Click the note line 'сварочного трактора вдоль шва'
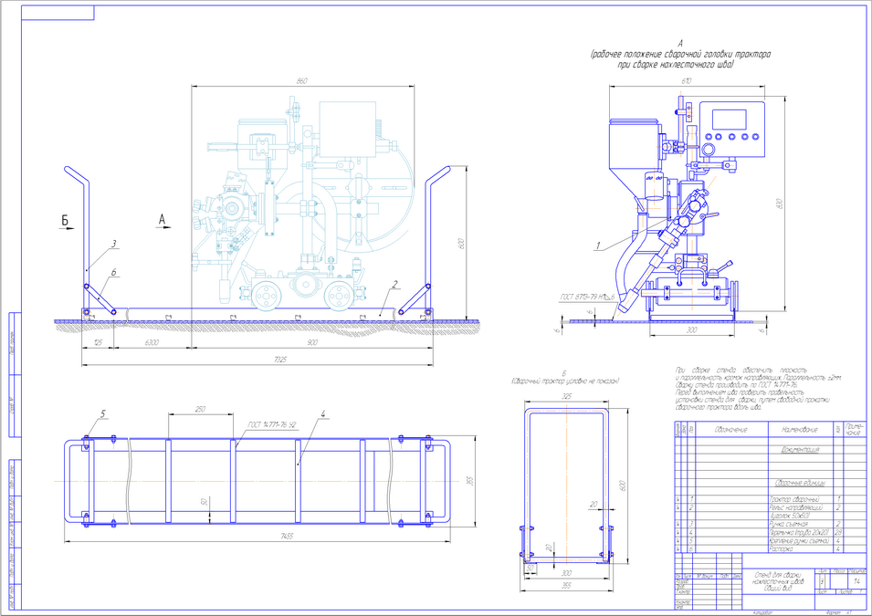 coord(719,407)
